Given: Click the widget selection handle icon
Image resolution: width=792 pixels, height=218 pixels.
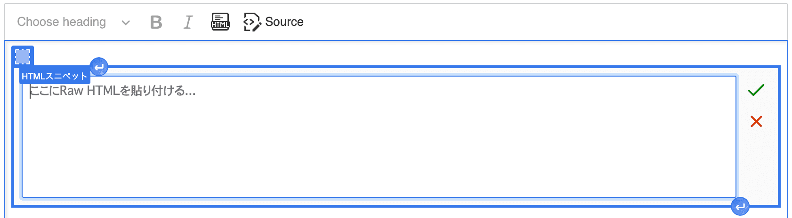Looking at the screenshot, I should (23, 57).
